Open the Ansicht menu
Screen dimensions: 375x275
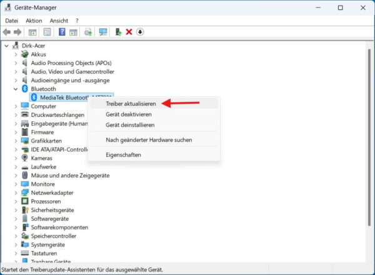(x=59, y=21)
